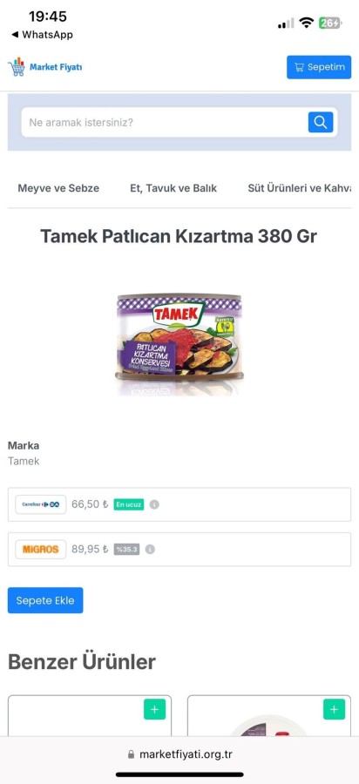Screen dimensions: 359x784
Task: Tap the 89,95 ₺ Migros price row
Action: (179, 550)
